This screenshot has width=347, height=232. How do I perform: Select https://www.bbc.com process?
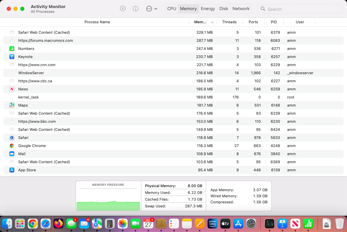coord(174,121)
